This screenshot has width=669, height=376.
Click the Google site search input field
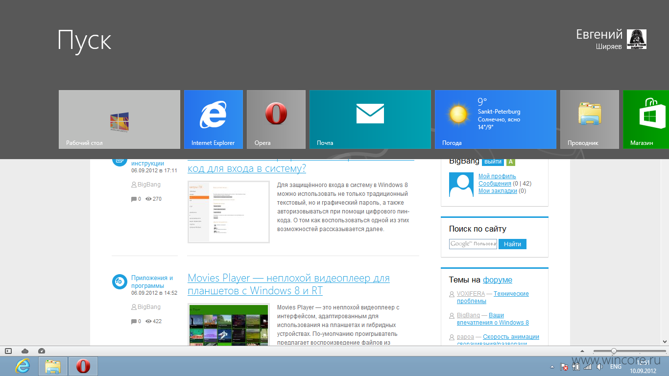[473, 244]
